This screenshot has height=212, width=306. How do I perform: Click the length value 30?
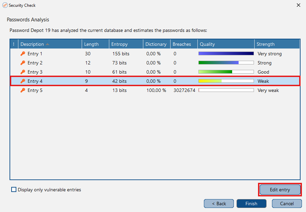click(x=87, y=54)
